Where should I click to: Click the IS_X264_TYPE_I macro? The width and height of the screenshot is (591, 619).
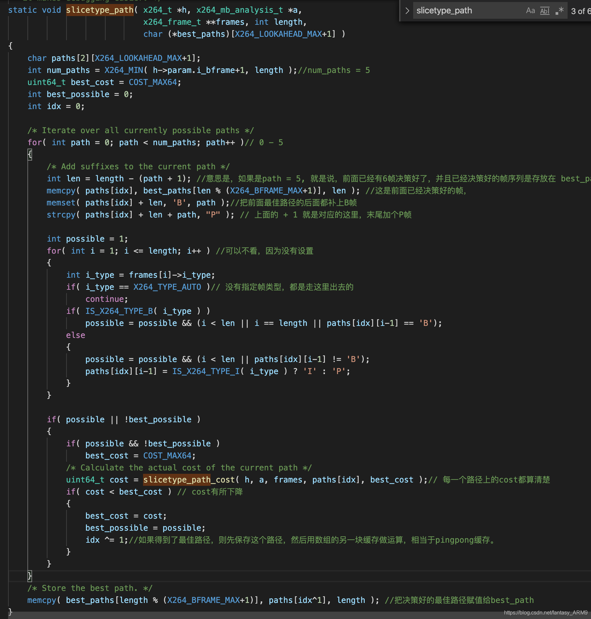click(206, 371)
